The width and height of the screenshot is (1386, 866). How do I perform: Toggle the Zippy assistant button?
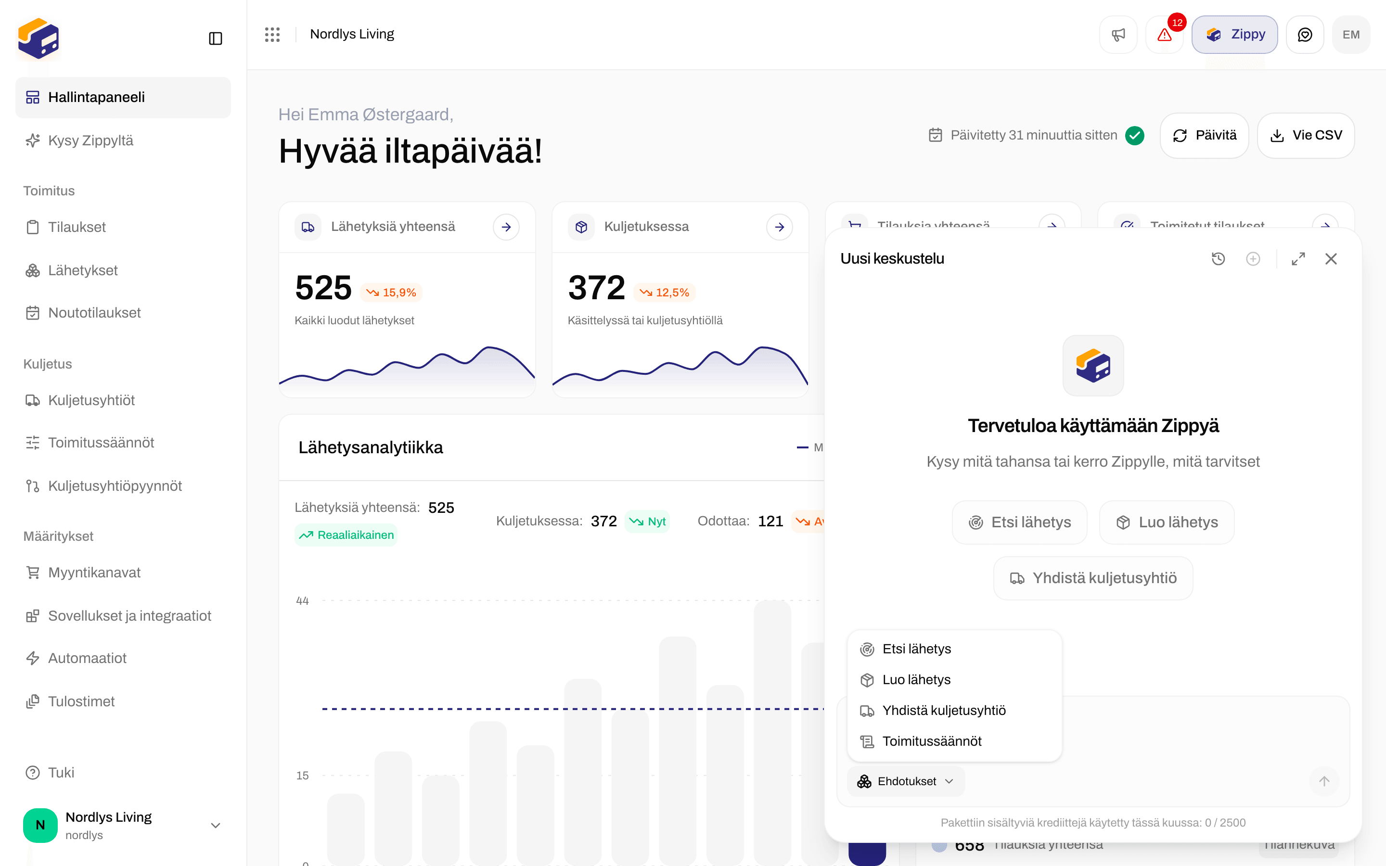coord(1235,34)
